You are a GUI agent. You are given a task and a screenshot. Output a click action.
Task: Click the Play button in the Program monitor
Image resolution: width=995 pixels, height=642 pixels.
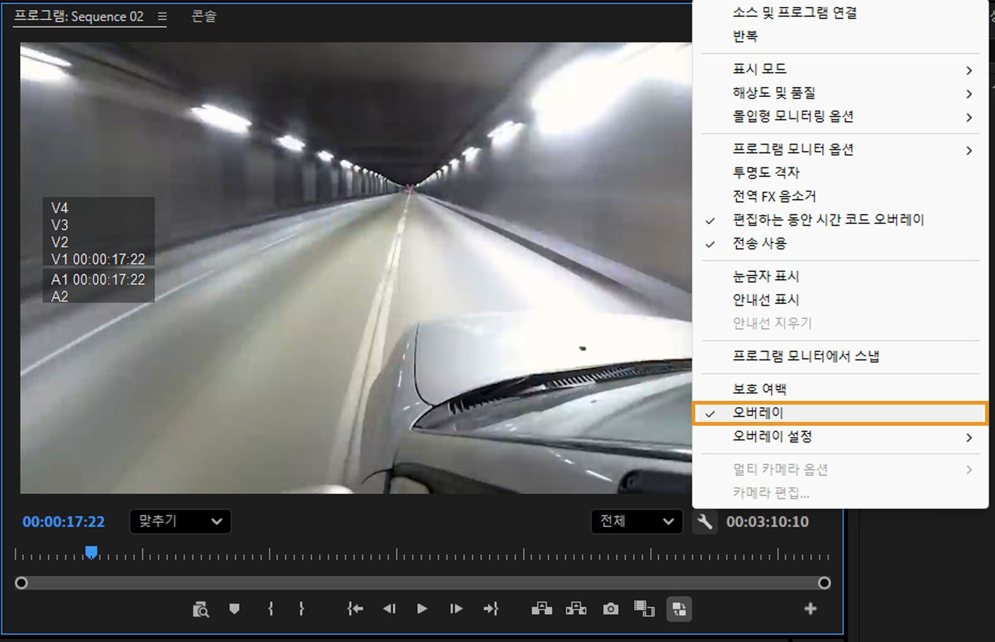pyautogui.click(x=422, y=609)
